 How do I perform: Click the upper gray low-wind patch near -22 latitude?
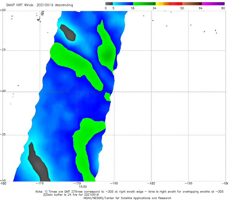pos(68,33)
